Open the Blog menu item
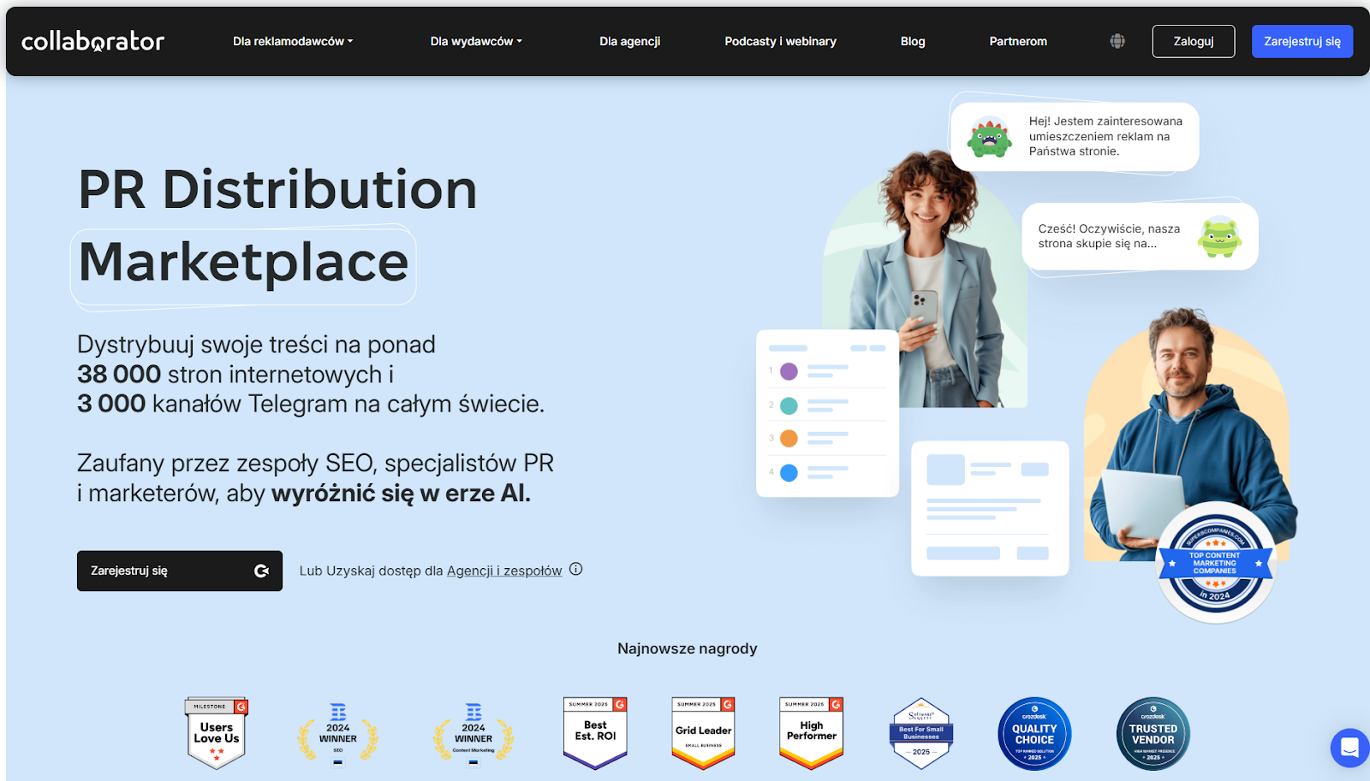 click(912, 40)
